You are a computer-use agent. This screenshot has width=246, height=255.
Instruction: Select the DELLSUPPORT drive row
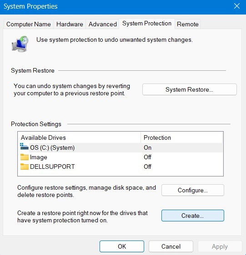click(x=120, y=167)
